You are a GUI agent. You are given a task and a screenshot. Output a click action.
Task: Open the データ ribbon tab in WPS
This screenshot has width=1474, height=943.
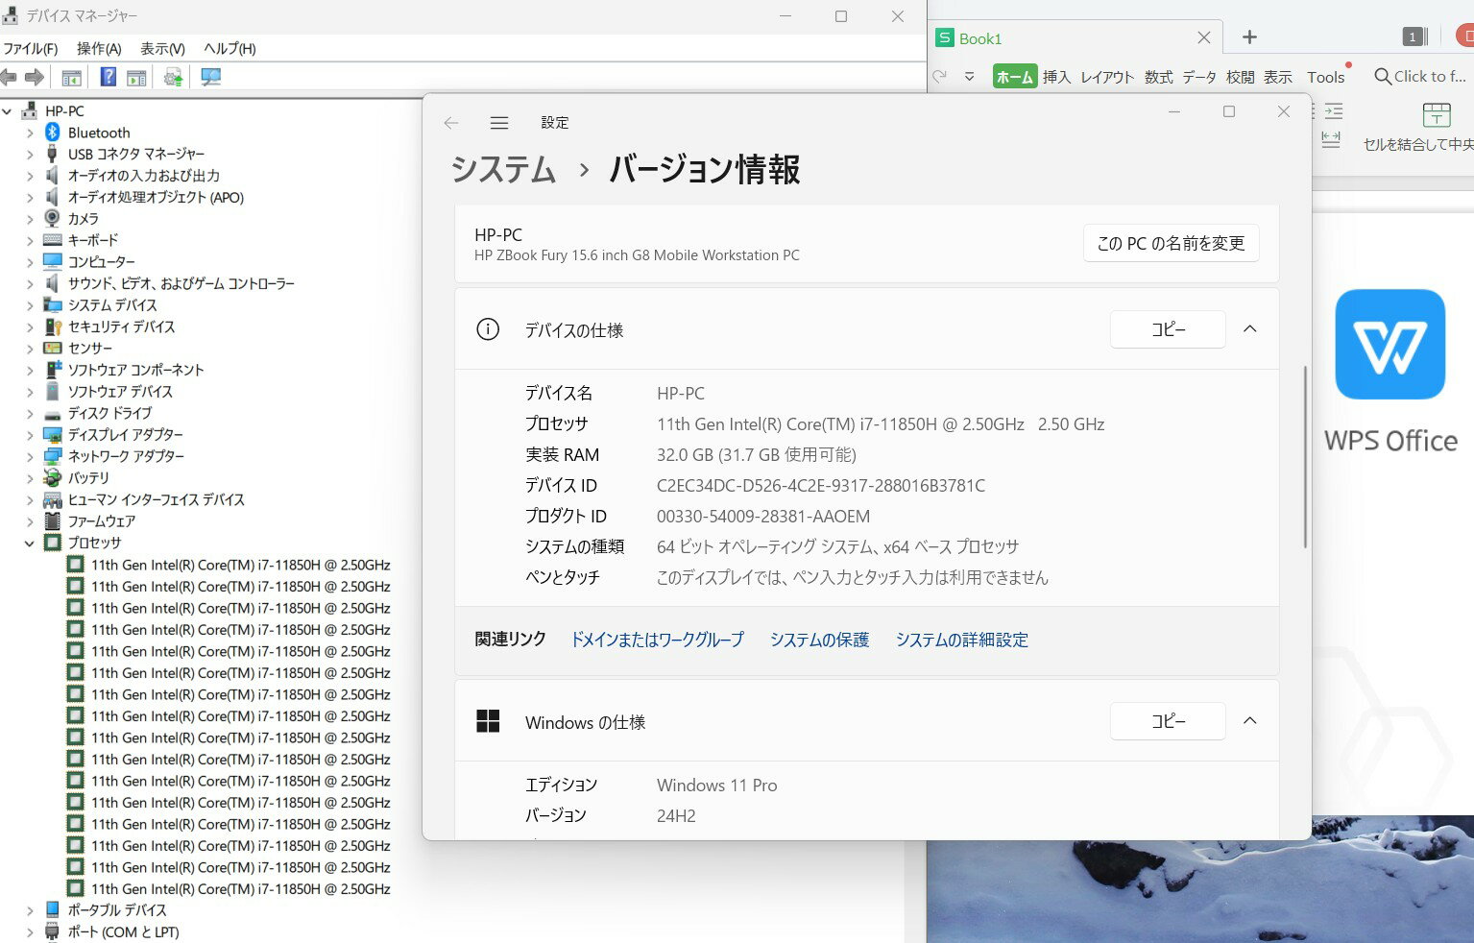(x=1198, y=77)
